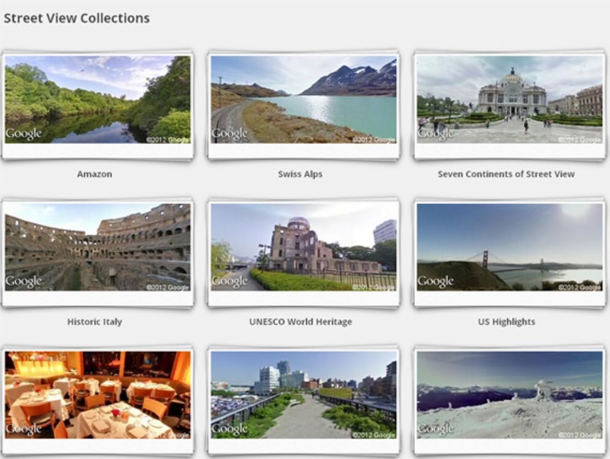The height and width of the screenshot is (459, 610).
Task: Select the restaurant interior thumbnail
Action: [x=97, y=395]
